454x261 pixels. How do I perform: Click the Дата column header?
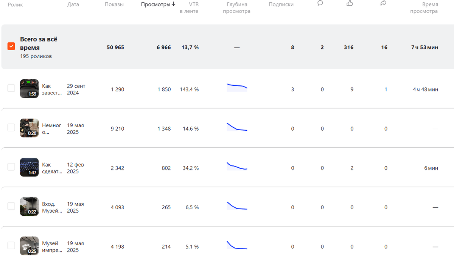pyautogui.click(x=73, y=5)
